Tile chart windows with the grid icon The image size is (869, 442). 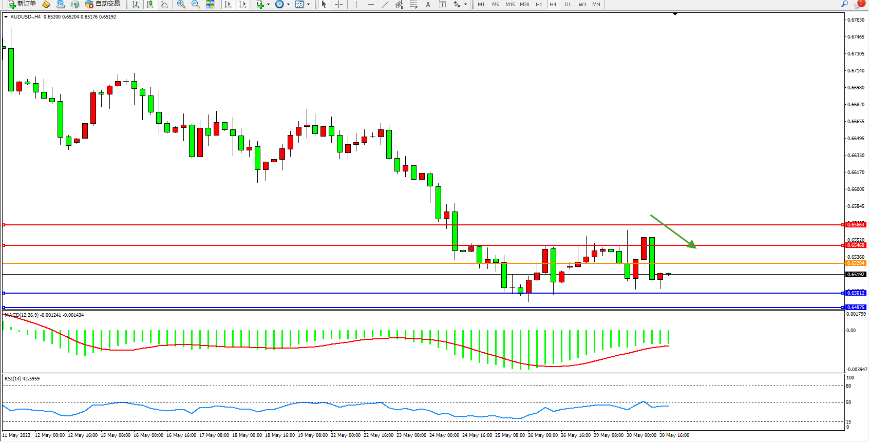[210, 4]
